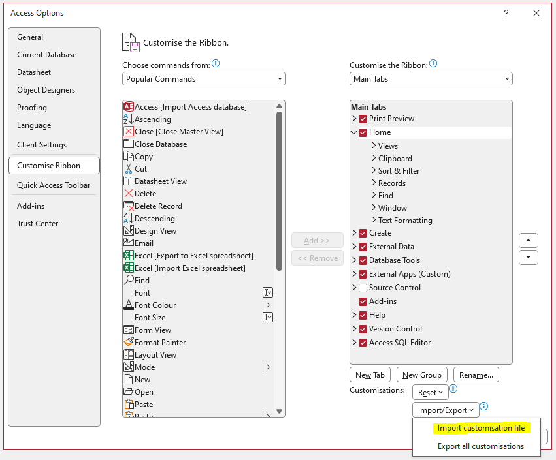This screenshot has height=460, width=556.
Task: Open the Current Database category
Action: click(54, 55)
